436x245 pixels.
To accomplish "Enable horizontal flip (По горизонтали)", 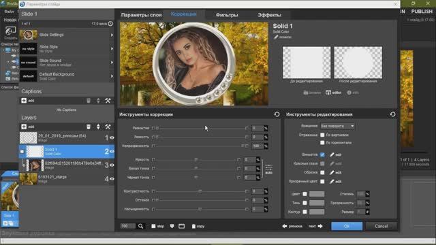I will [x=322, y=142].
